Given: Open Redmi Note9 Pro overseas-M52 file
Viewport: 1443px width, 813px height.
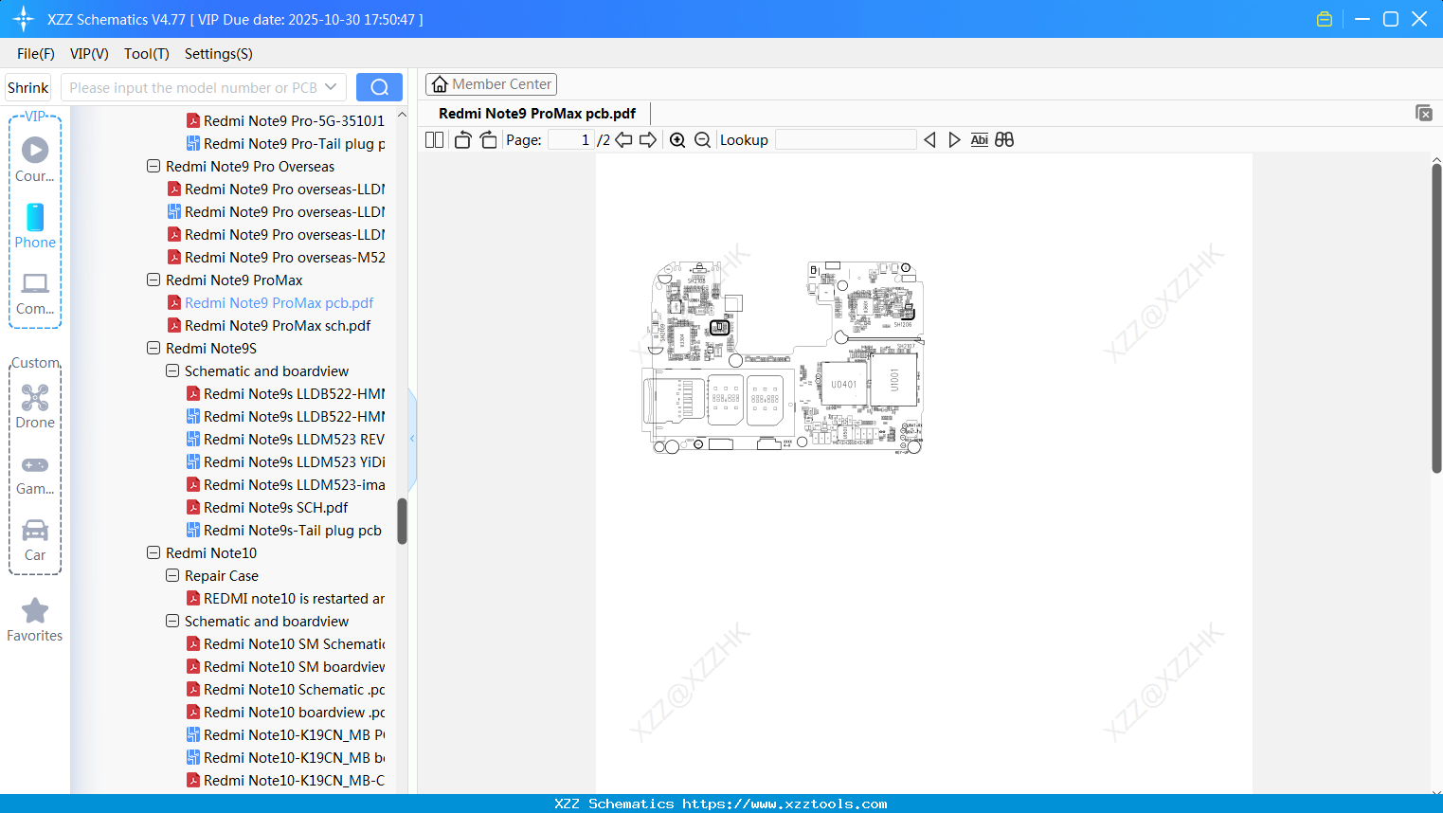Looking at the screenshot, I should (x=284, y=257).
